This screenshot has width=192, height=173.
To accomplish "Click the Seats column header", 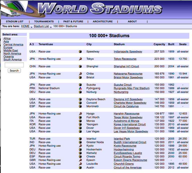I will click(x=183, y=44).
